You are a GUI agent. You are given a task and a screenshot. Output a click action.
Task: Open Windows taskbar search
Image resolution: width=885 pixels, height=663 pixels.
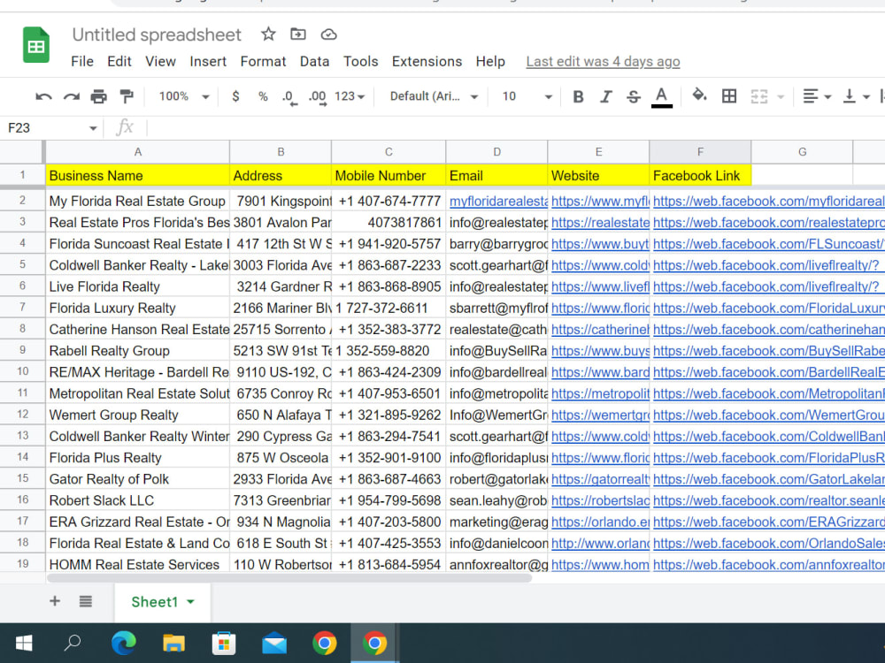pos(73,644)
